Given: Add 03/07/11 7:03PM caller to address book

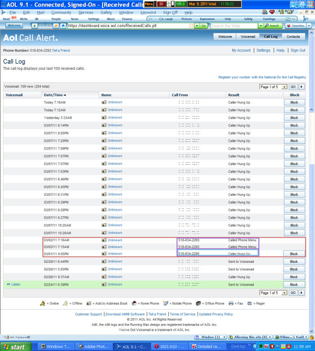Looking at the screenshot, I should point(104,171).
